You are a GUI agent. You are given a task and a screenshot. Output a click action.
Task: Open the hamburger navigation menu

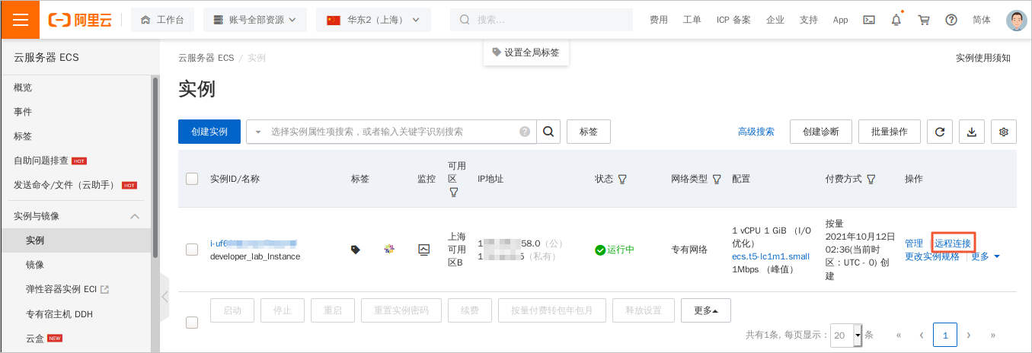click(20, 20)
